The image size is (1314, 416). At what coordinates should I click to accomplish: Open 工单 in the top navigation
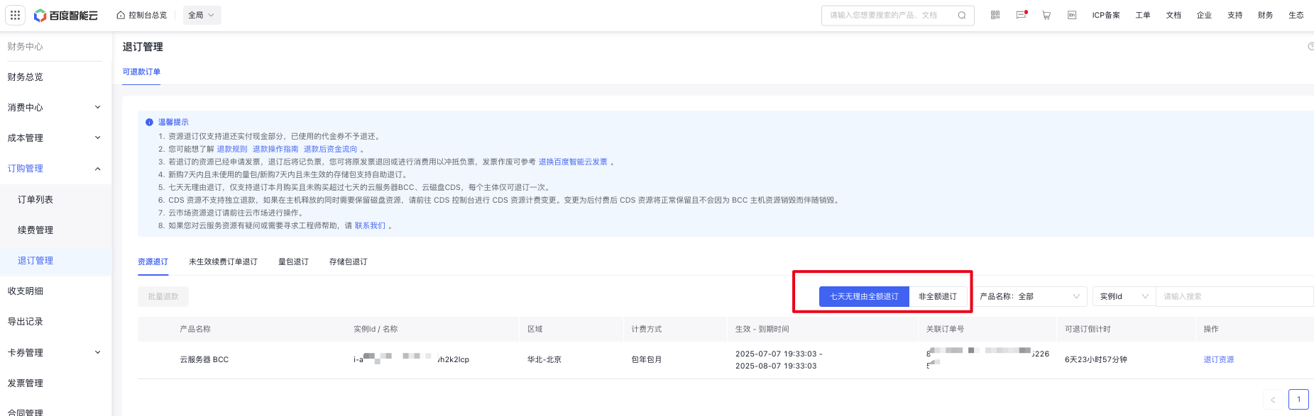(x=1143, y=15)
